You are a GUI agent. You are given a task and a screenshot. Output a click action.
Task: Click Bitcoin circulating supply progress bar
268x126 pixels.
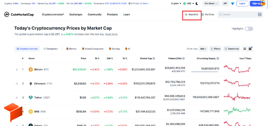[205, 72]
